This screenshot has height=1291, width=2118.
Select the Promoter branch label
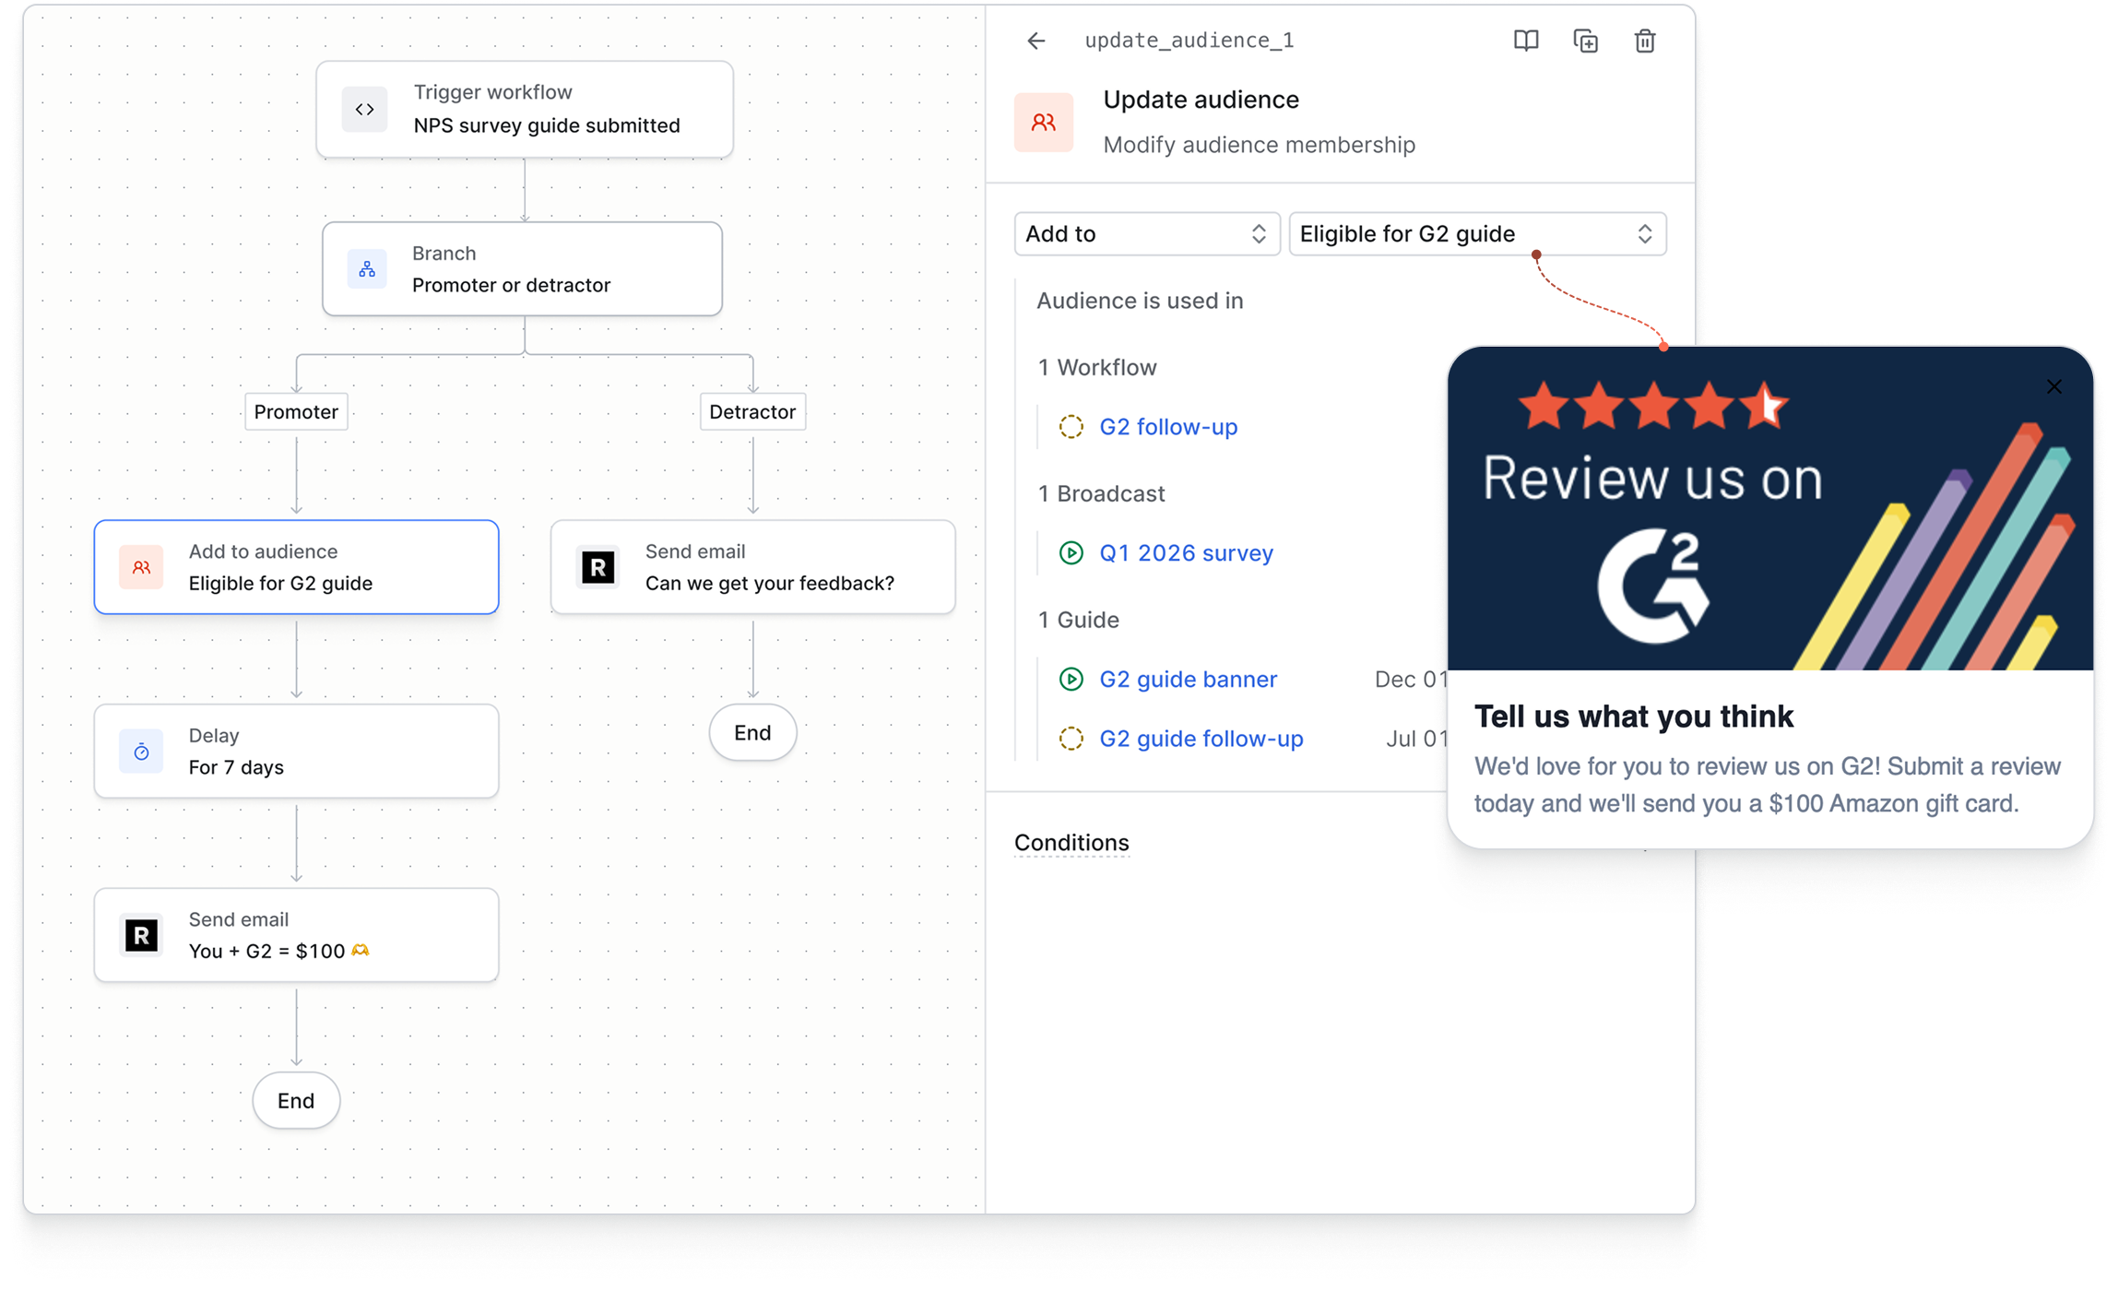click(x=296, y=412)
